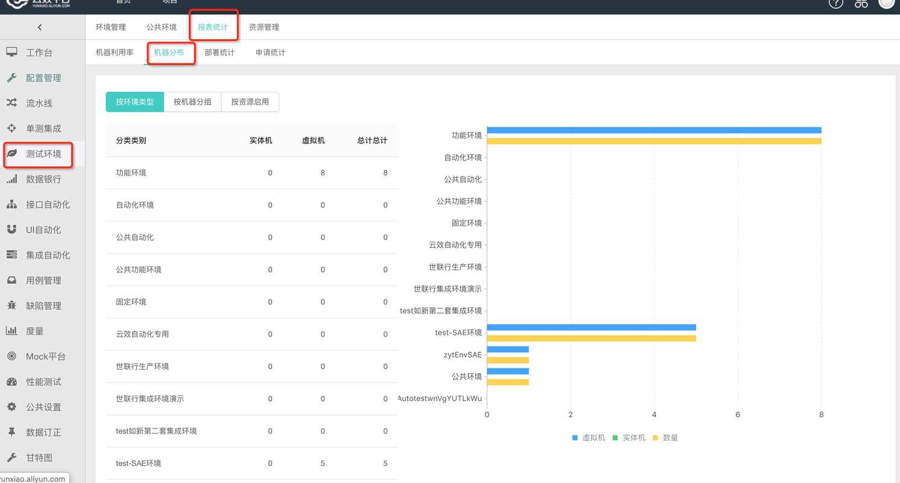Click the 数据银行 signal bars icon
This screenshot has width=900, height=483.
click(11, 178)
